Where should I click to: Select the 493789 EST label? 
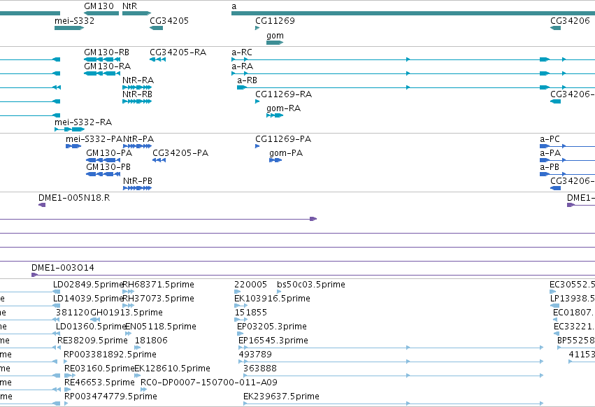[x=255, y=355]
